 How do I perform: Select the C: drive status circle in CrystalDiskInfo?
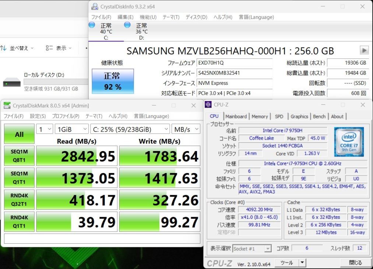92,25
